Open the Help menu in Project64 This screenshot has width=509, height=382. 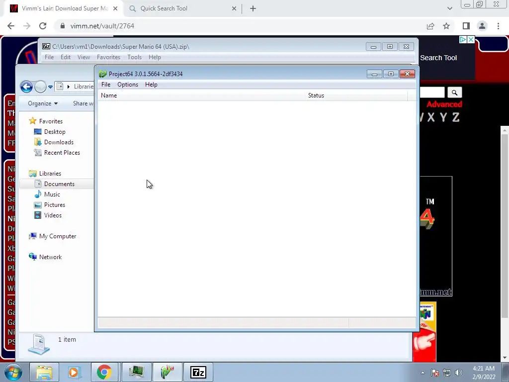pyautogui.click(x=151, y=85)
